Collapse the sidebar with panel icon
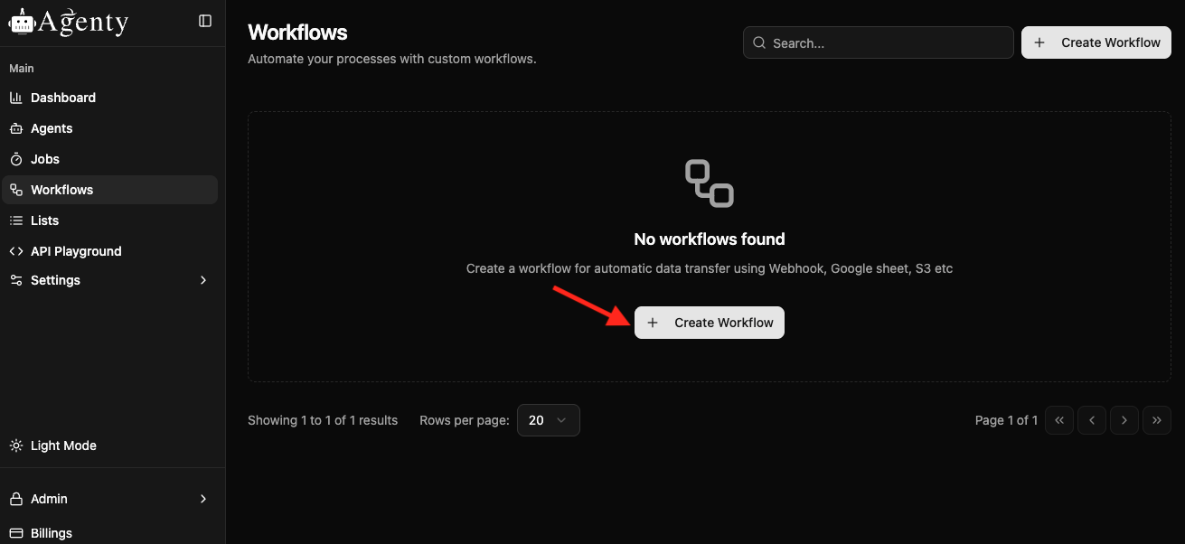This screenshot has width=1185, height=544. click(x=205, y=21)
